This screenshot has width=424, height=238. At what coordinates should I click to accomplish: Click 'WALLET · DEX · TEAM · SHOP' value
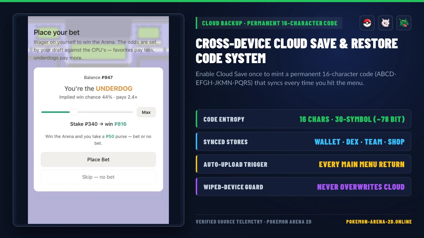coord(359,142)
